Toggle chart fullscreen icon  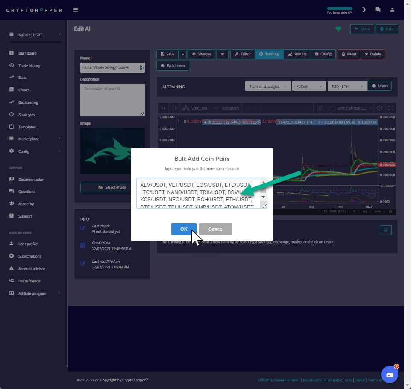[390, 108]
